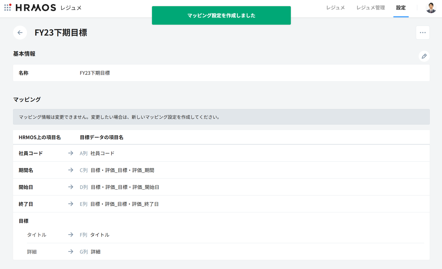Viewport: 442px width, 269px height.
Task: Click the arrow icon in the 社員コード row
Action: pyautogui.click(x=71, y=153)
